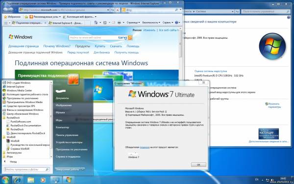The height and width of the screenshot is (184, 294).
Task: Click the Bing search button on page
Action: (130, 38)
